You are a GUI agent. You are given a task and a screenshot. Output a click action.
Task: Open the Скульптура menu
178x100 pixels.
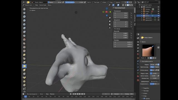pos(43,5)
